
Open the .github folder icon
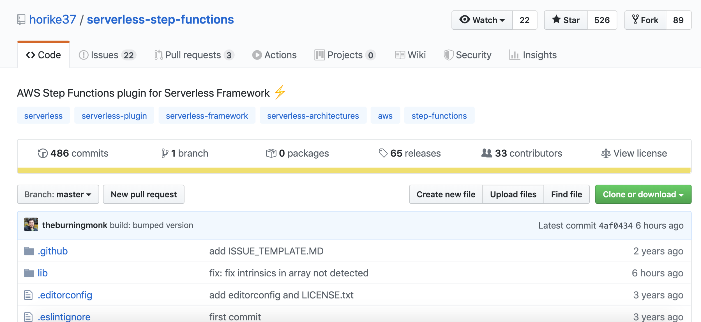click(x=29, y=251)
